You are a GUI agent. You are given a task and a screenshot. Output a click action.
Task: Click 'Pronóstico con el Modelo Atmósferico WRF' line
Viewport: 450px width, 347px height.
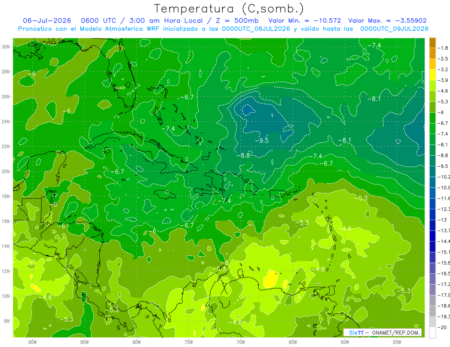[x=89, y=28]
